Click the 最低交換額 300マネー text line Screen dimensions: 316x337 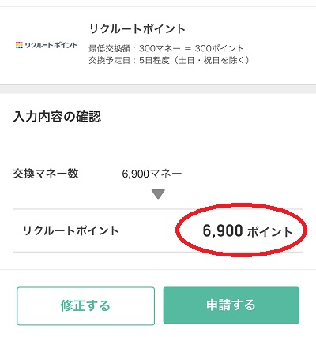[166, 48]
